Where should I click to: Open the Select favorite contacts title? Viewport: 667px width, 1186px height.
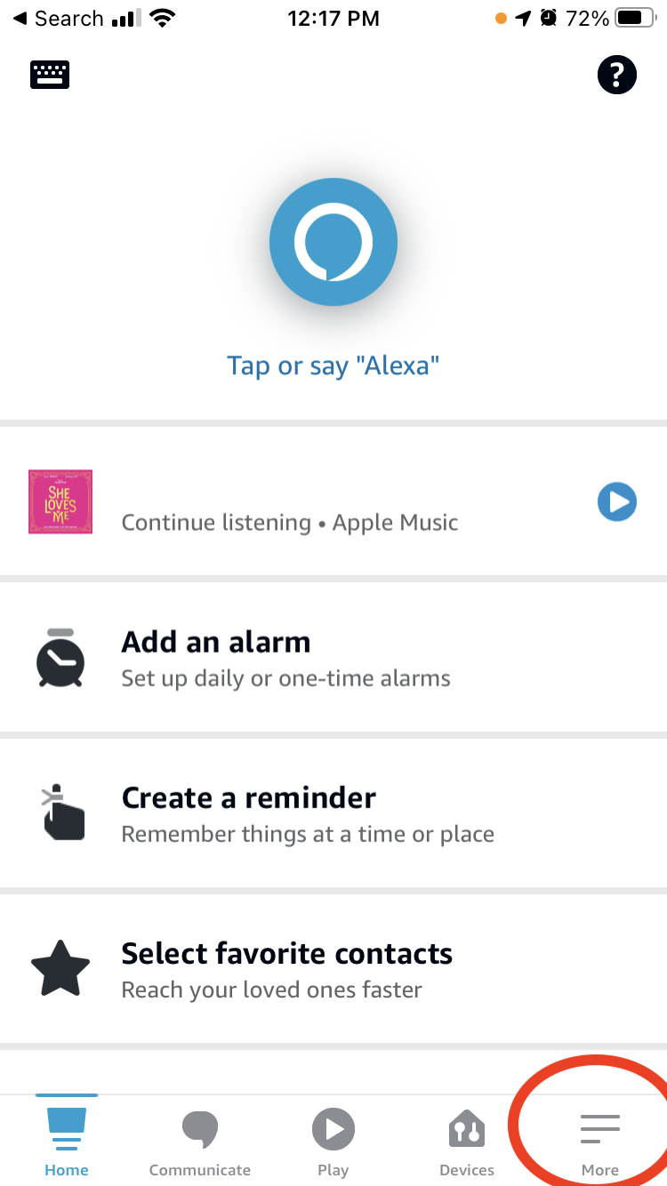click(286, 954)
